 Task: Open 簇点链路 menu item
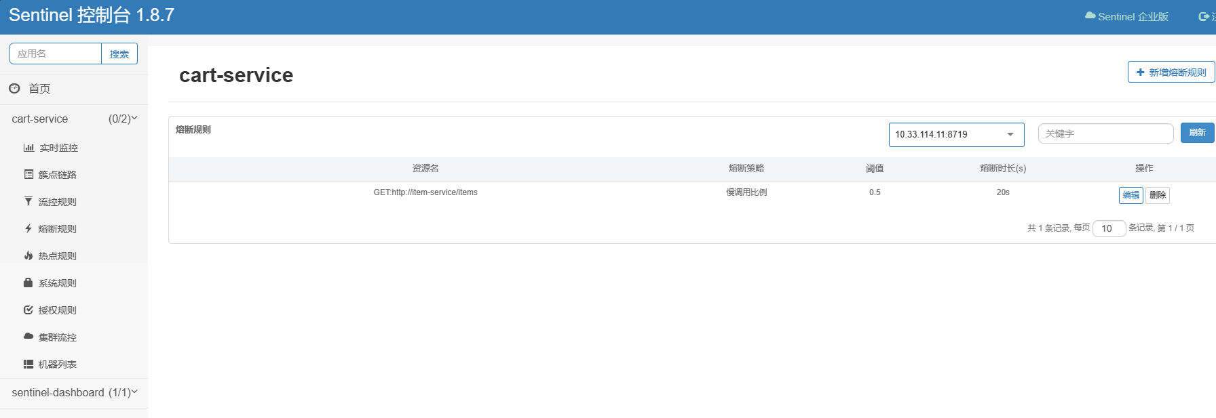(58, 175)
